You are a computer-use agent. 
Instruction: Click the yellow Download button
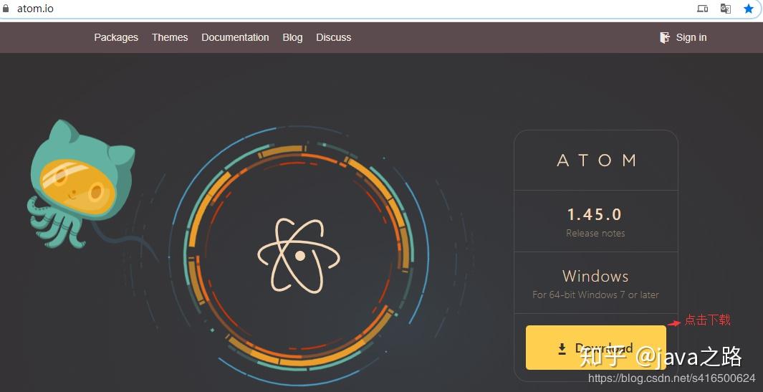pos(595,347)
